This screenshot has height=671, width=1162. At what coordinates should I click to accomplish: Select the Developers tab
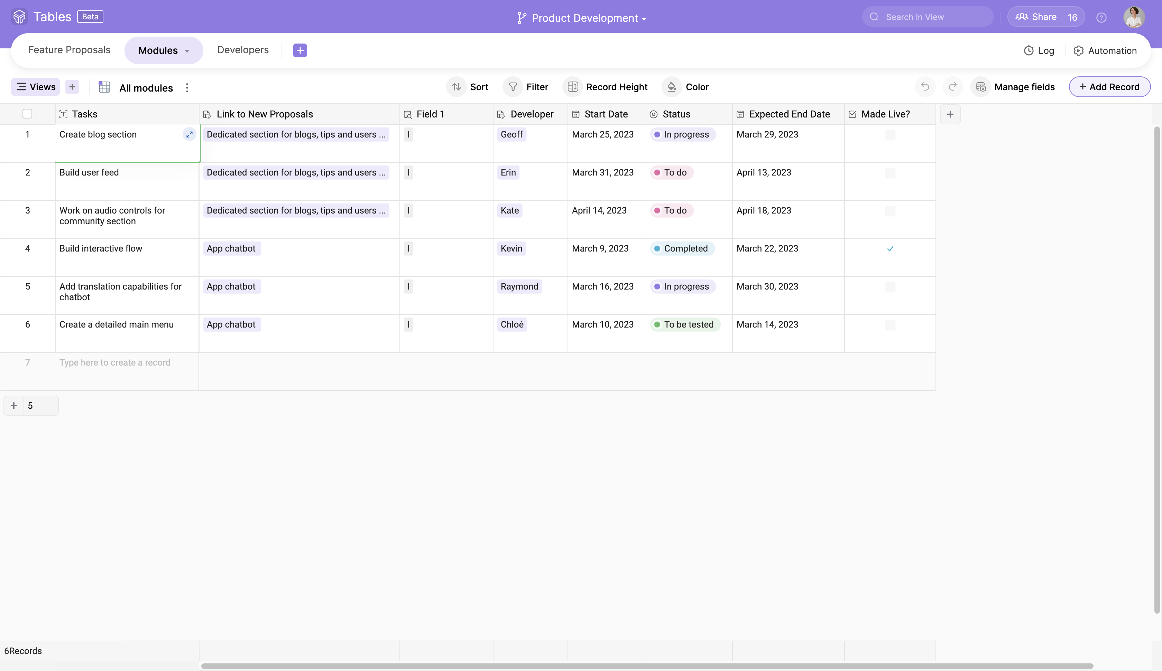coord(242,49)
